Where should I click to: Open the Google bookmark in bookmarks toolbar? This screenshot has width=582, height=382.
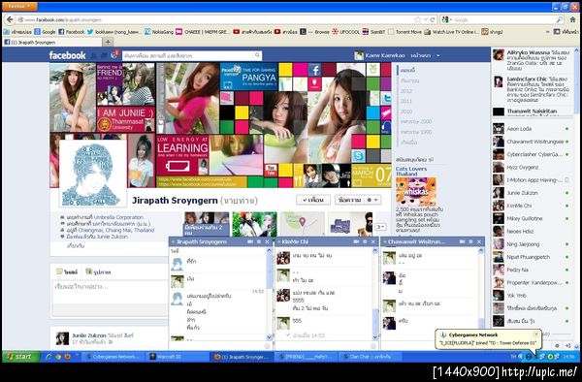tap(45, 32)
